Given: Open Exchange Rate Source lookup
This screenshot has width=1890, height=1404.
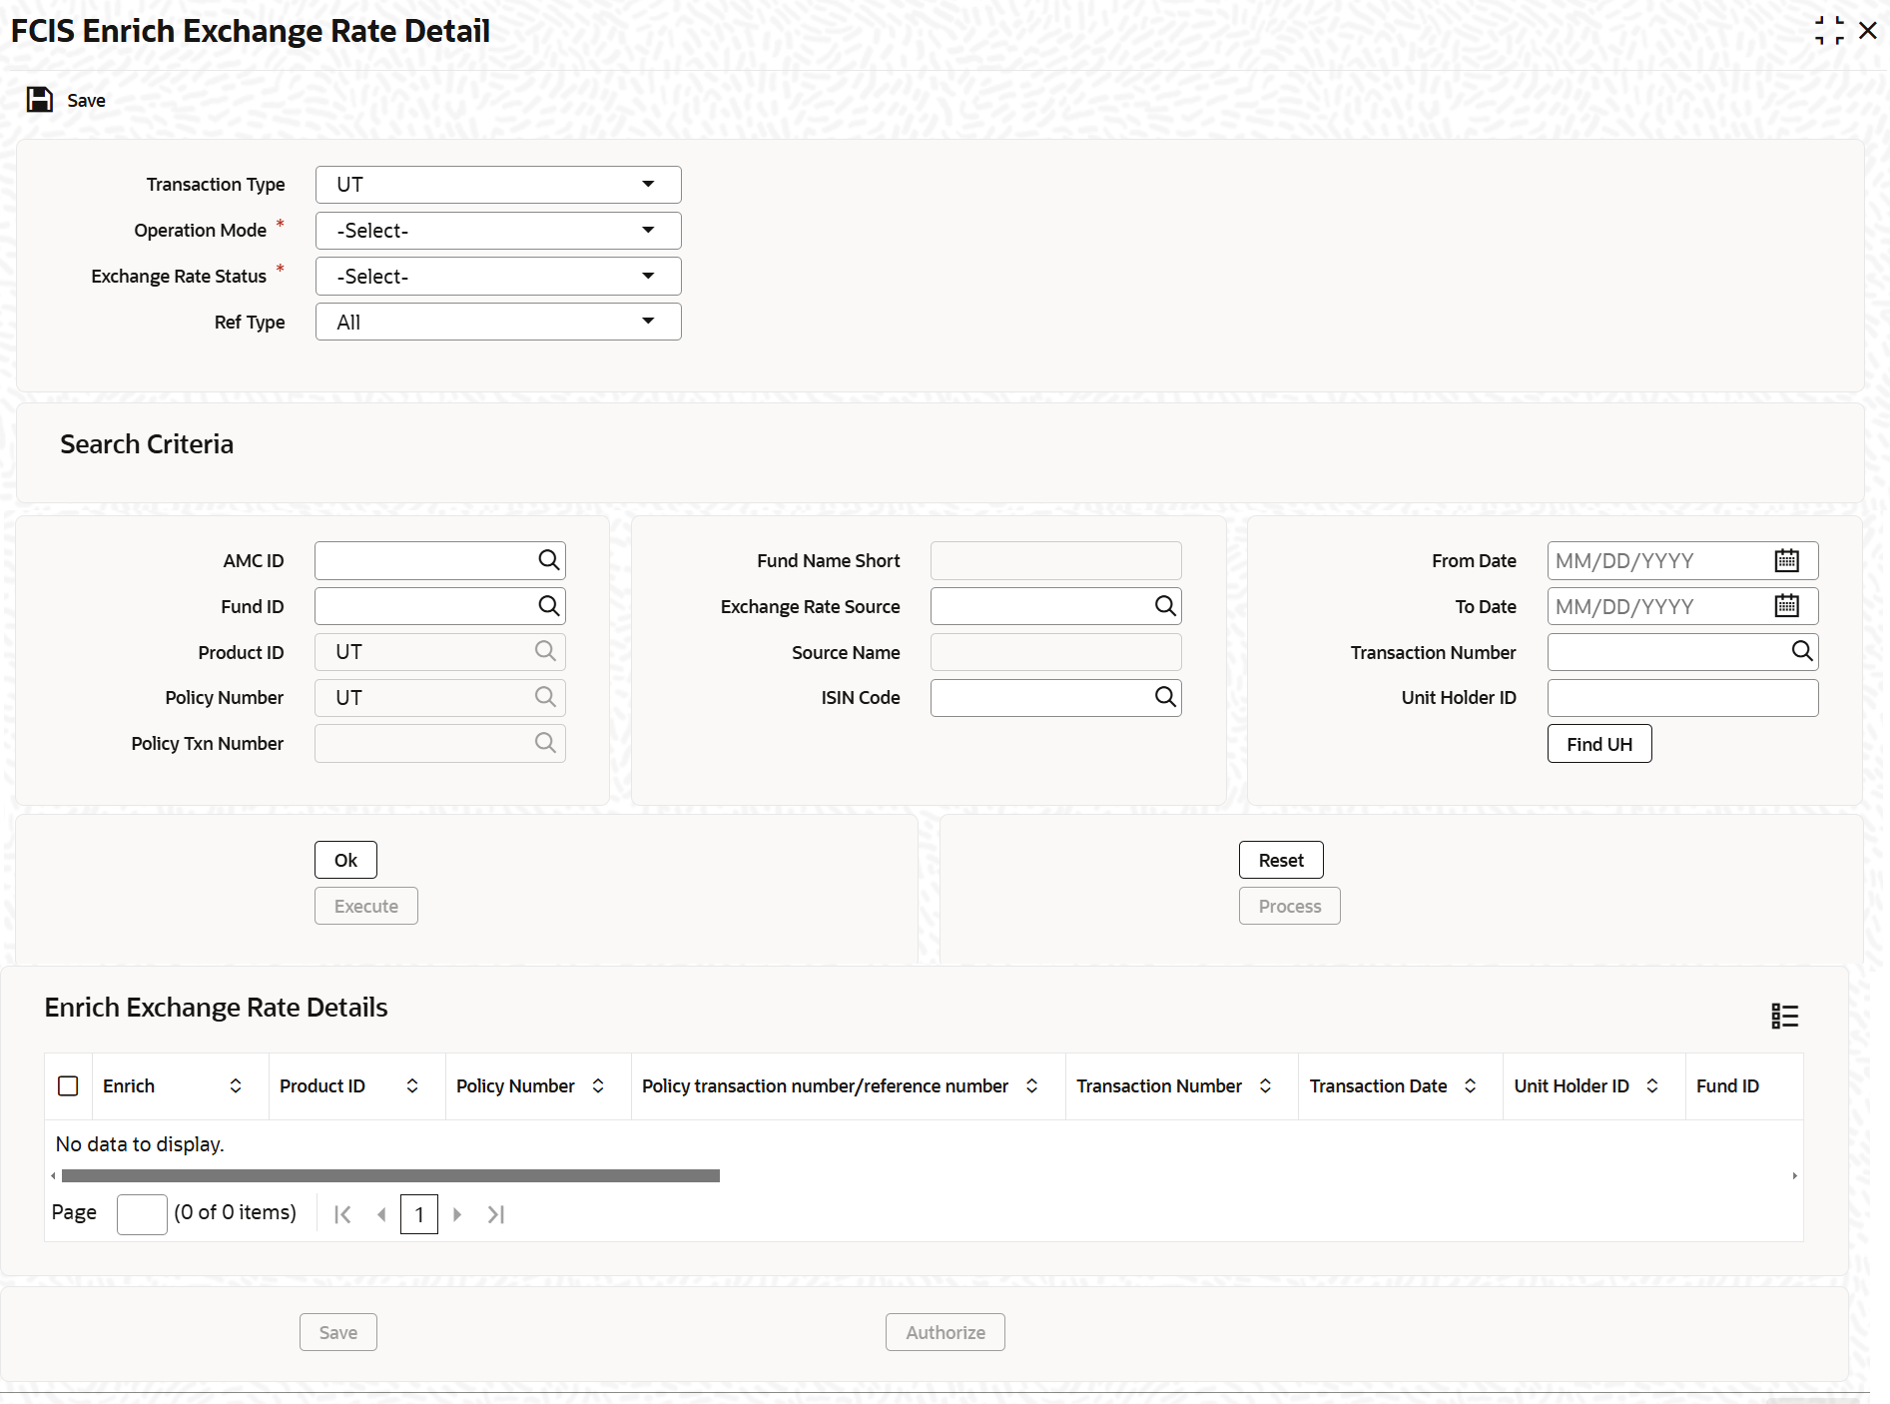Looking at the screenshot, I should click(1164, 606).
